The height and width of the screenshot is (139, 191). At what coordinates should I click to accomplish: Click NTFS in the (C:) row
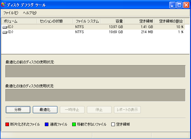[79, 27]
